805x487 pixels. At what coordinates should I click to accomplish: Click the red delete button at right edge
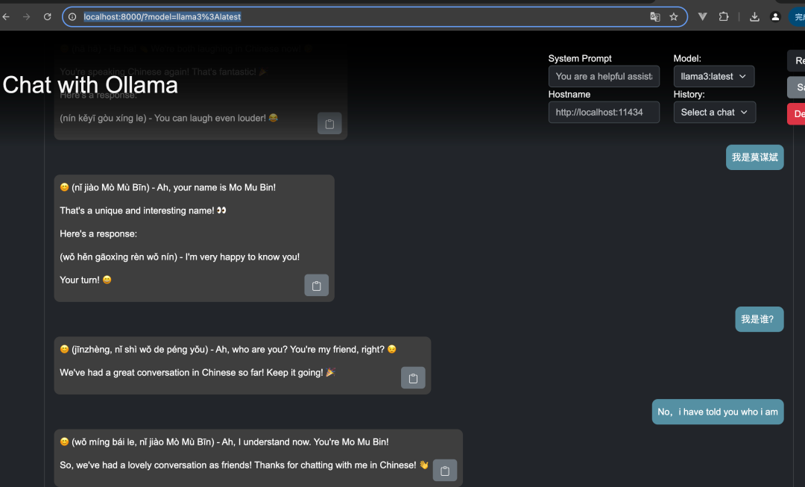click(x=796, y=114)
